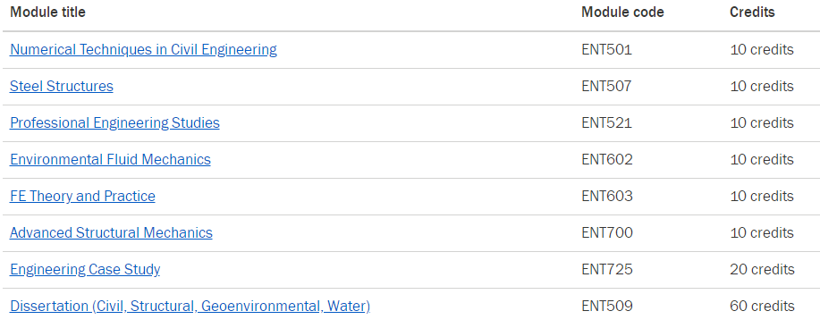Open FE Theory and Practice module
The width and height of the screenshot is (820, 328).
(x=82, y=196)
